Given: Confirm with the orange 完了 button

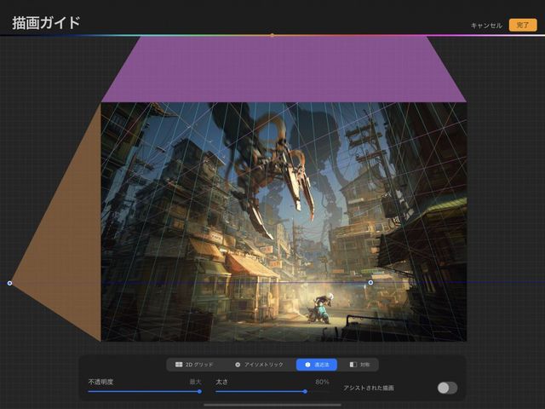Looking at the screenshot, I should [x=523, y=25].
